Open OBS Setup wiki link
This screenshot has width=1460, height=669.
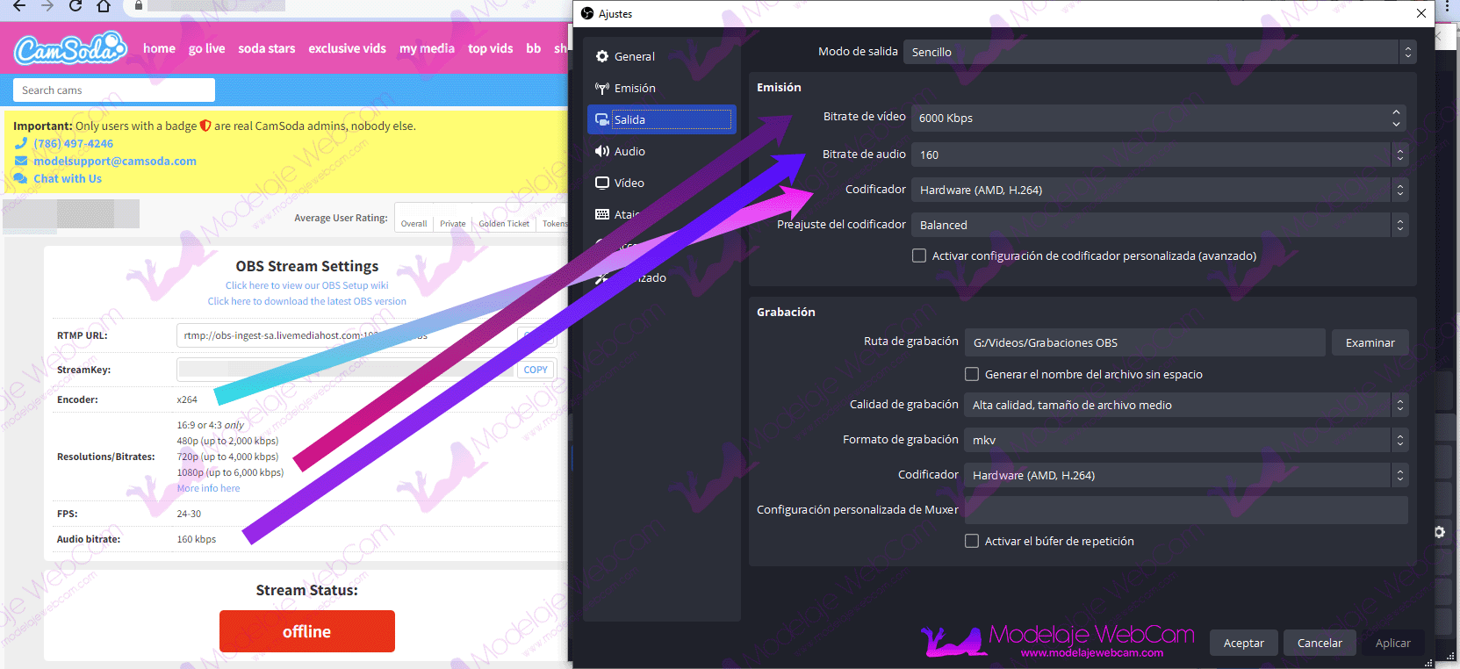[x=306, y=285]
